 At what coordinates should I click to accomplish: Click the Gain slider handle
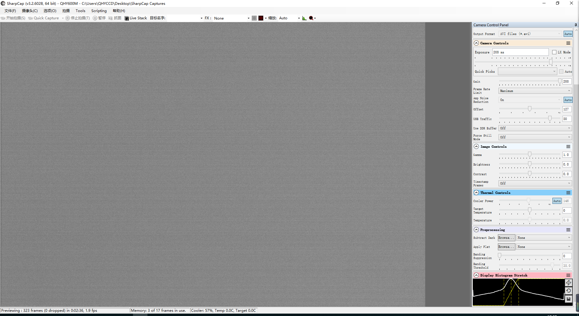pos(560,81)
